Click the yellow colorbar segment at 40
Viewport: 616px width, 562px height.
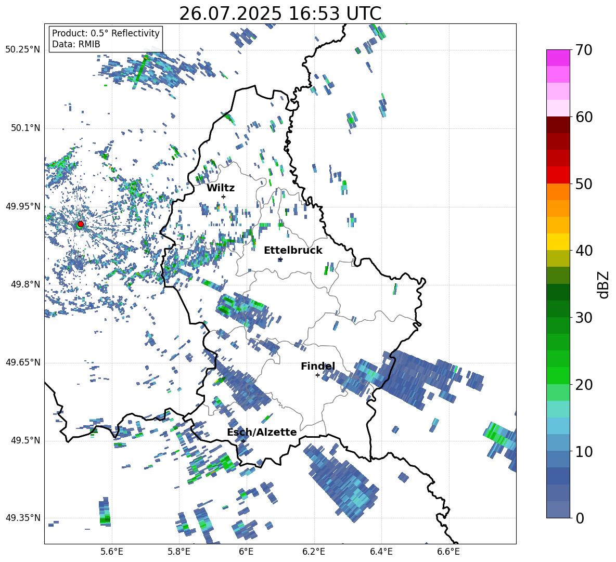(x=558, y=242)
